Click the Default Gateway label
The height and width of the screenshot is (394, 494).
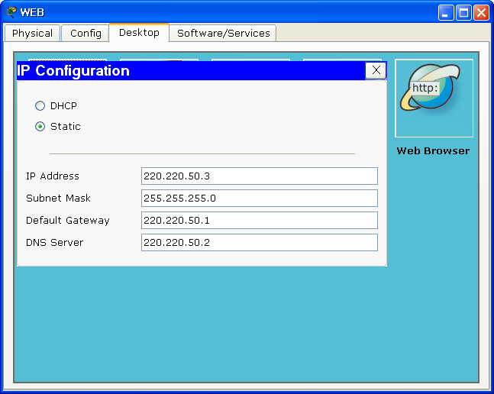coord(68,221)
